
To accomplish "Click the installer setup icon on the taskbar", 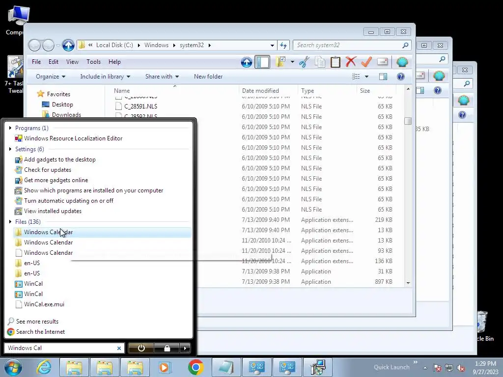I will click(318, 367).
